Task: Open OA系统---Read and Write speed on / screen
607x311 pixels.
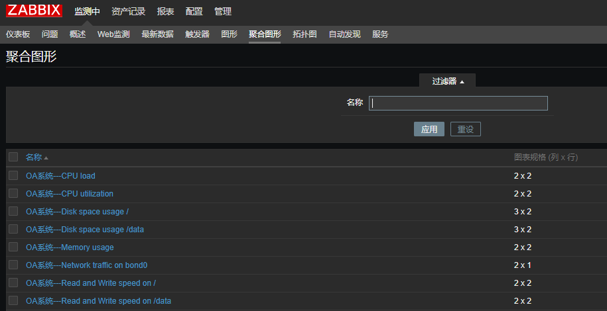Action: (91, 283)
